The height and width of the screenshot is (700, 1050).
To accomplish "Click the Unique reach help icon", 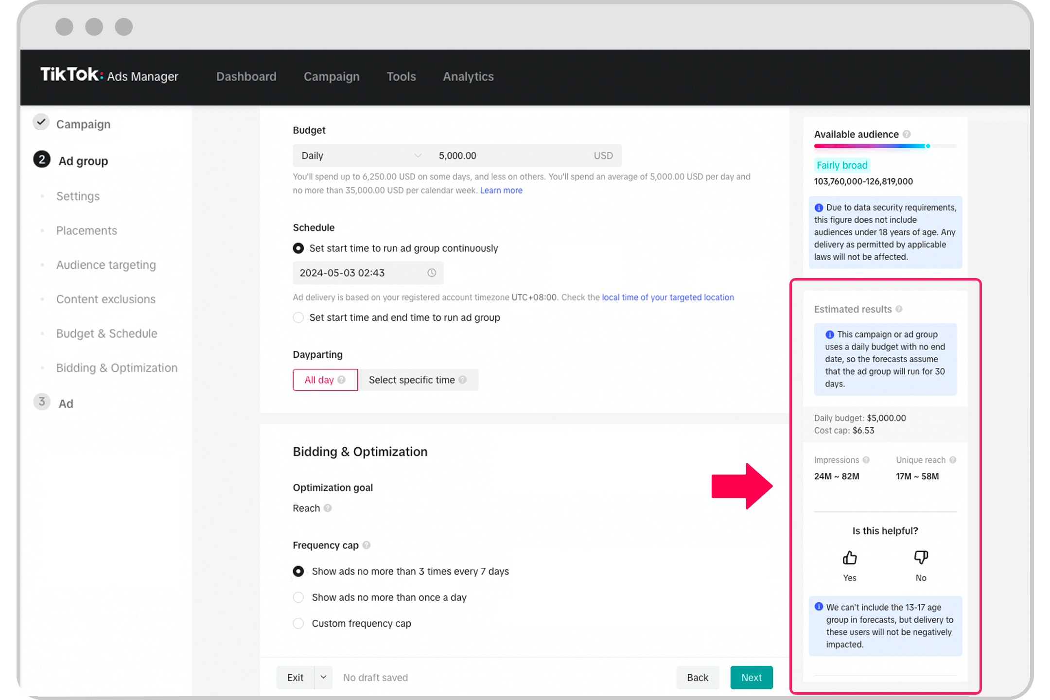I will click(x=953, y=460).
